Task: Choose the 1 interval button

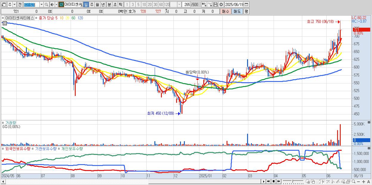Action: [x=127, y=4]
